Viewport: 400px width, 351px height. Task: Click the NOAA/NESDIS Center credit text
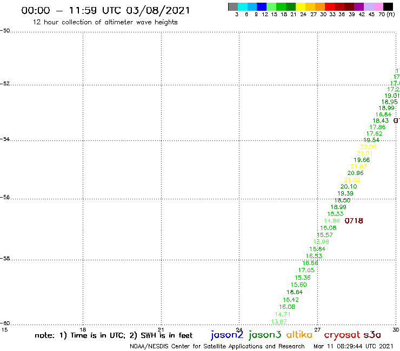click(x=217, y=347)
